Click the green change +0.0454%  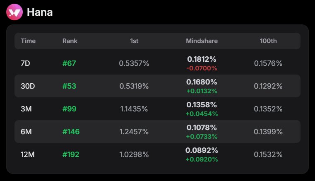pyautogui.click(x=202, y=114)
